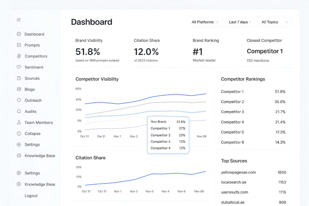Viewport: 309px width, 206px height.
Task: Click the hamburger menu at the top
Action: [x=18, y=20]
